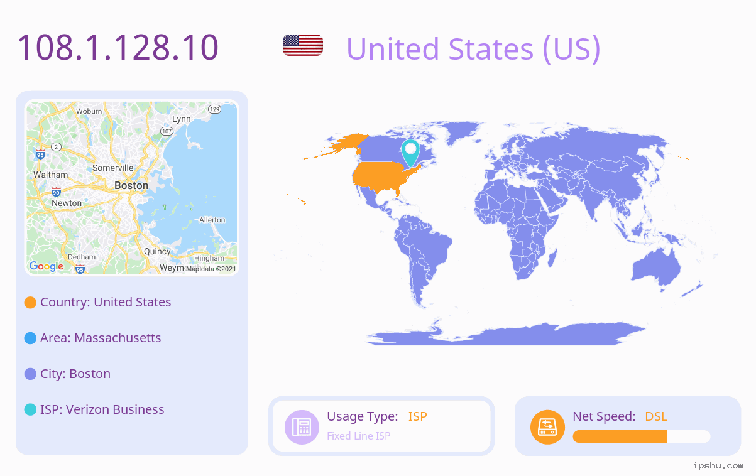Click the Fixed Line ISP subtitle

click(x=359, y=436)
